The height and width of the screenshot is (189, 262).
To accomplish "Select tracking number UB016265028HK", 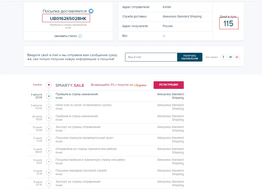I will point(68,18).
